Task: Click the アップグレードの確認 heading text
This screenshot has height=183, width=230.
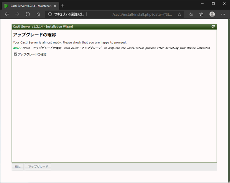Action: click(x=34, y=35)
